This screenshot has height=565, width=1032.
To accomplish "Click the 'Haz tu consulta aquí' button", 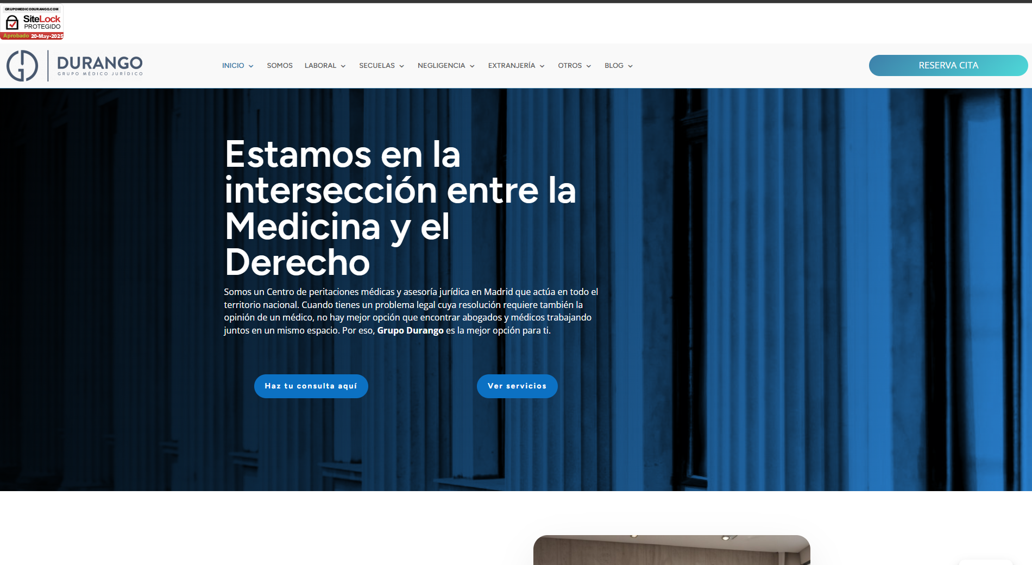I will [311, 386].
